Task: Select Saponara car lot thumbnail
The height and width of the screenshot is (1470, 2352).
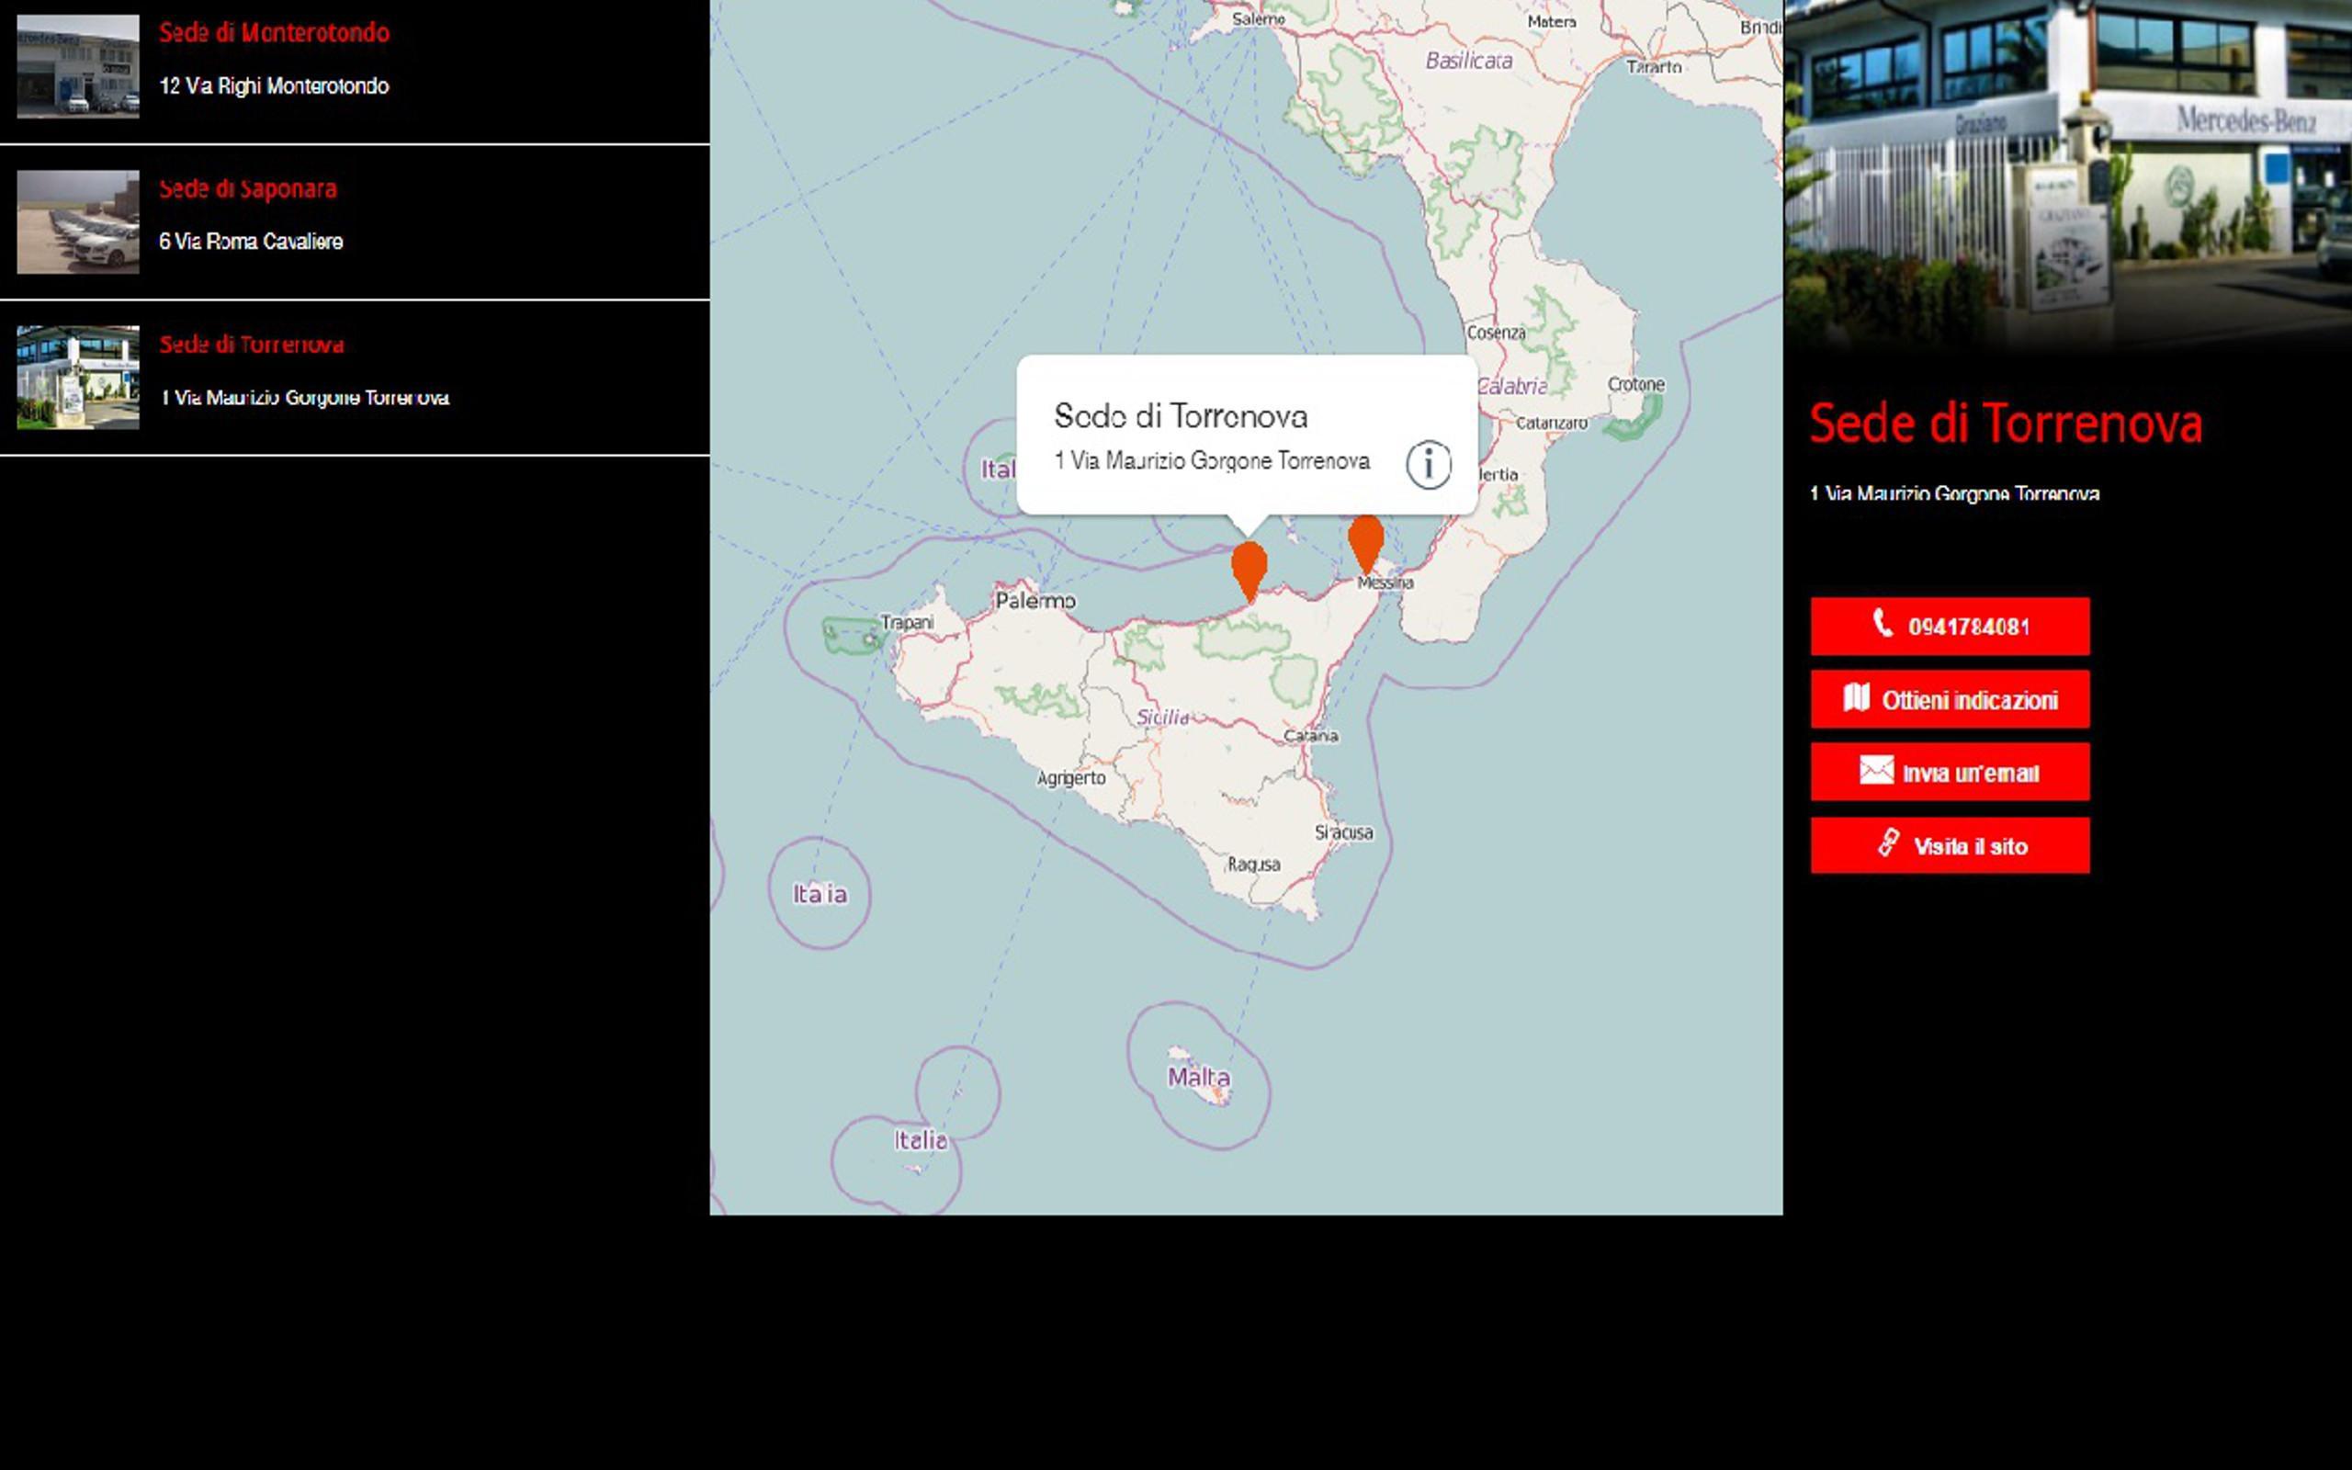Action: pos(78,221)
